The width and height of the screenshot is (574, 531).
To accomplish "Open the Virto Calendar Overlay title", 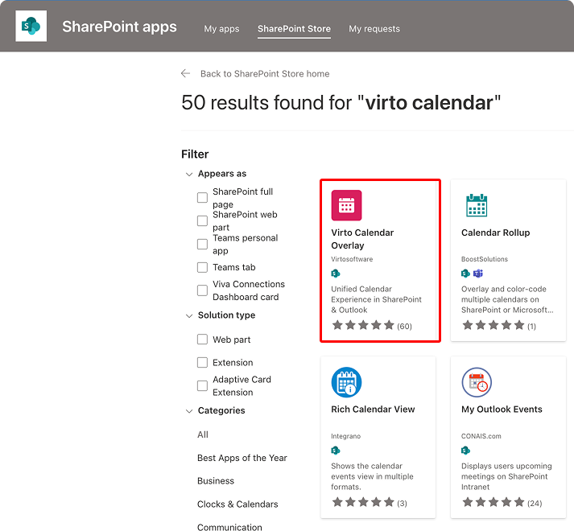I will 362,239.
